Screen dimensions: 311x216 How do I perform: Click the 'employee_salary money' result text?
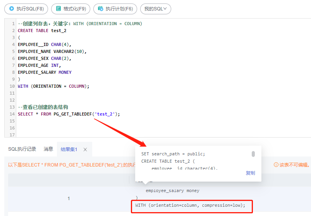(173, 190)
